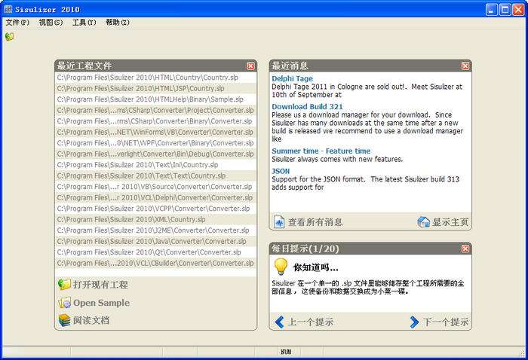
Task: Open the 视图(S) menu
Action: tap(51, 23)
